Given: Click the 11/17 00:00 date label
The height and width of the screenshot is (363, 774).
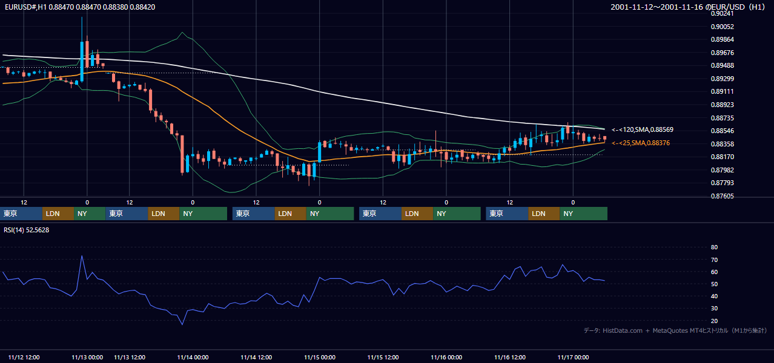Looking at the screenshot, I should tap(573, 357).
